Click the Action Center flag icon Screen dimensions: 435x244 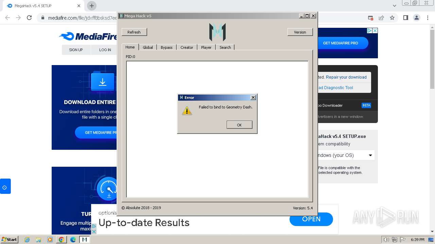(x=403, y=240)
